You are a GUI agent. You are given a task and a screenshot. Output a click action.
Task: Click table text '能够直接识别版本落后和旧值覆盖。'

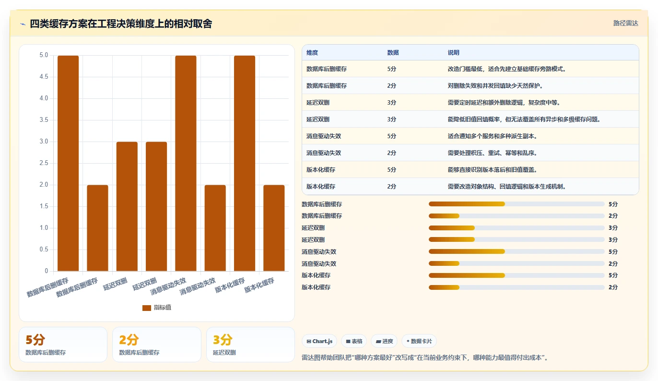coord(493,170)
